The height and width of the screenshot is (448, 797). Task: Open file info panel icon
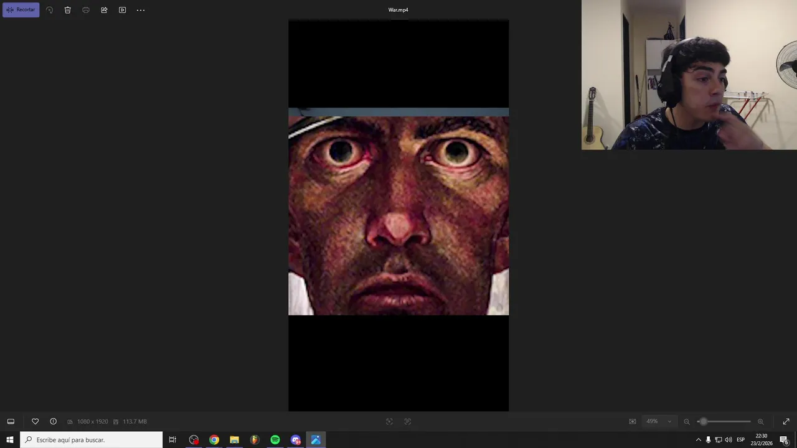[53, 421]
